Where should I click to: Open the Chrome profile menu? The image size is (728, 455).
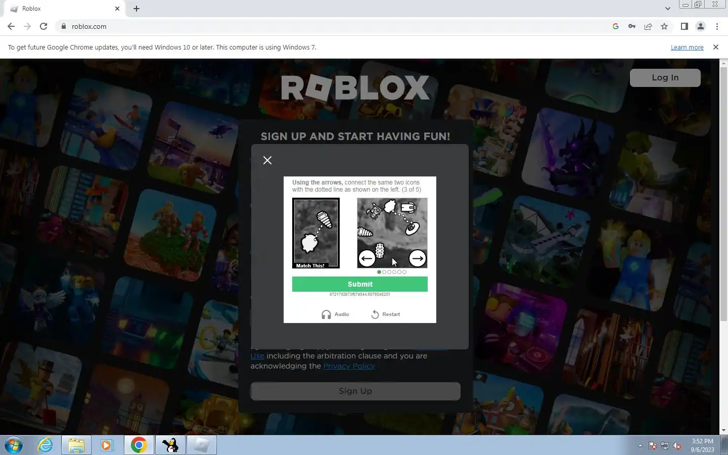(x=701, y=26)
